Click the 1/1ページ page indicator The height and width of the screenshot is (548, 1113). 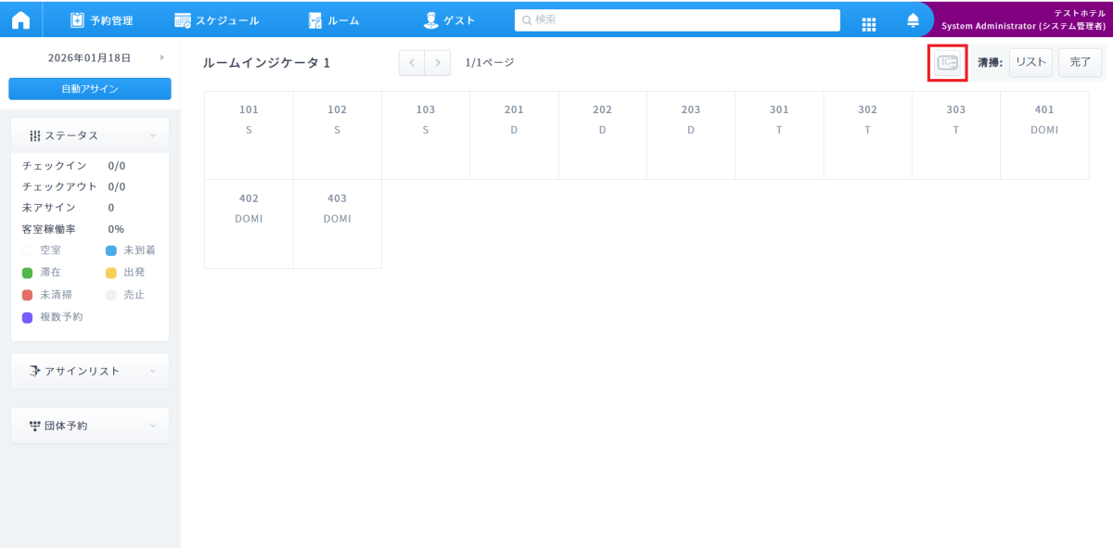490,62
